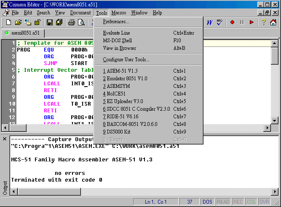This screenshot has width=281, height=207.
Task: Click the editor horizontal scrollbar right arrow
Action: (x=268, y=128)
